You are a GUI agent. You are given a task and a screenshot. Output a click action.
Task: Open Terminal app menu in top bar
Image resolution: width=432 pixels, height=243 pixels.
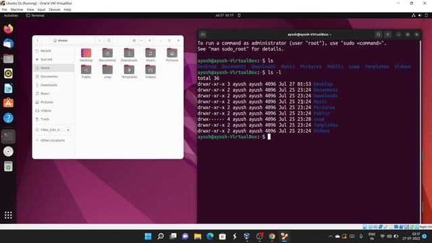pos(35,16)
